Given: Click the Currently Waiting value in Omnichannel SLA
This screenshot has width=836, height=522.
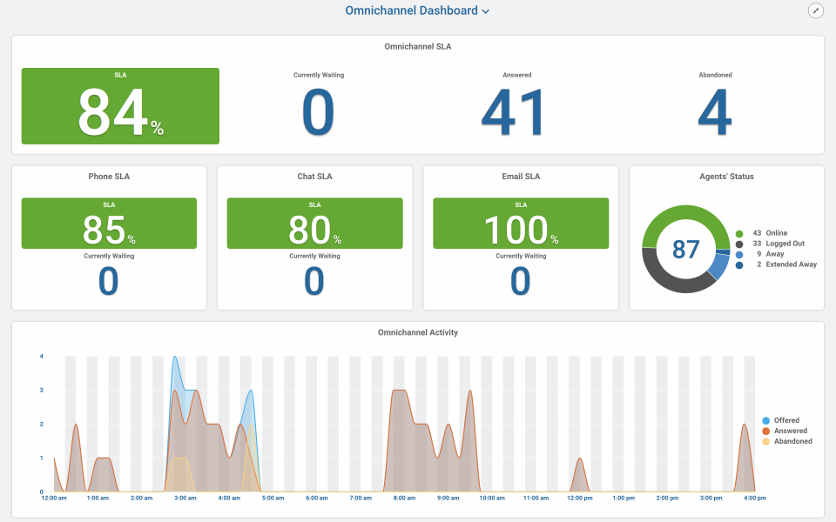Looking at the screenshot, I should point(319,113).
